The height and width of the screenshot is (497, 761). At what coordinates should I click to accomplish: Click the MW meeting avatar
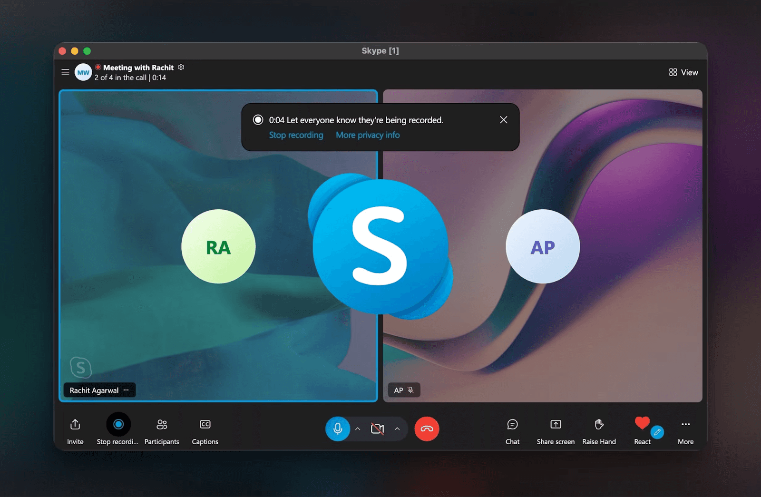[83, 72]
